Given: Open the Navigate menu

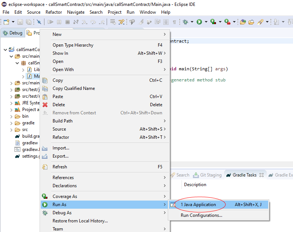Looking at the screenshot, I should (x=76, y=12).
